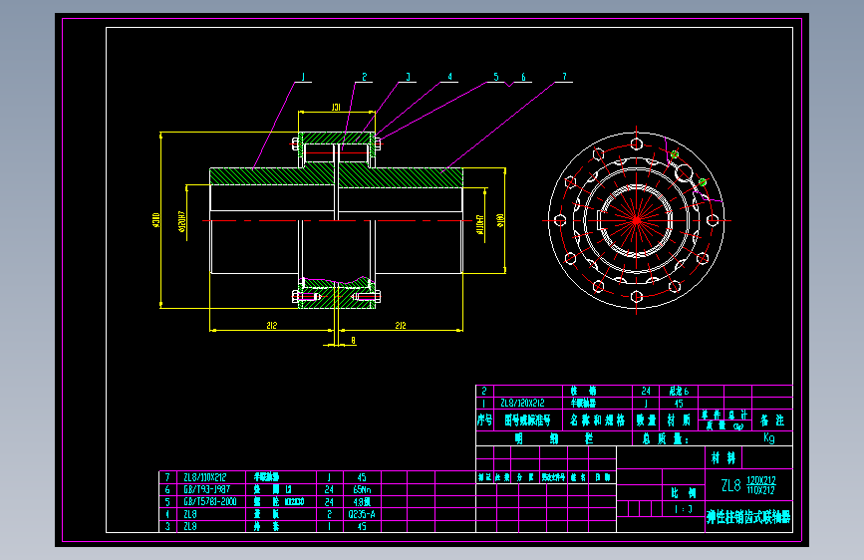Select the 名称和规格 header cell

597,420
